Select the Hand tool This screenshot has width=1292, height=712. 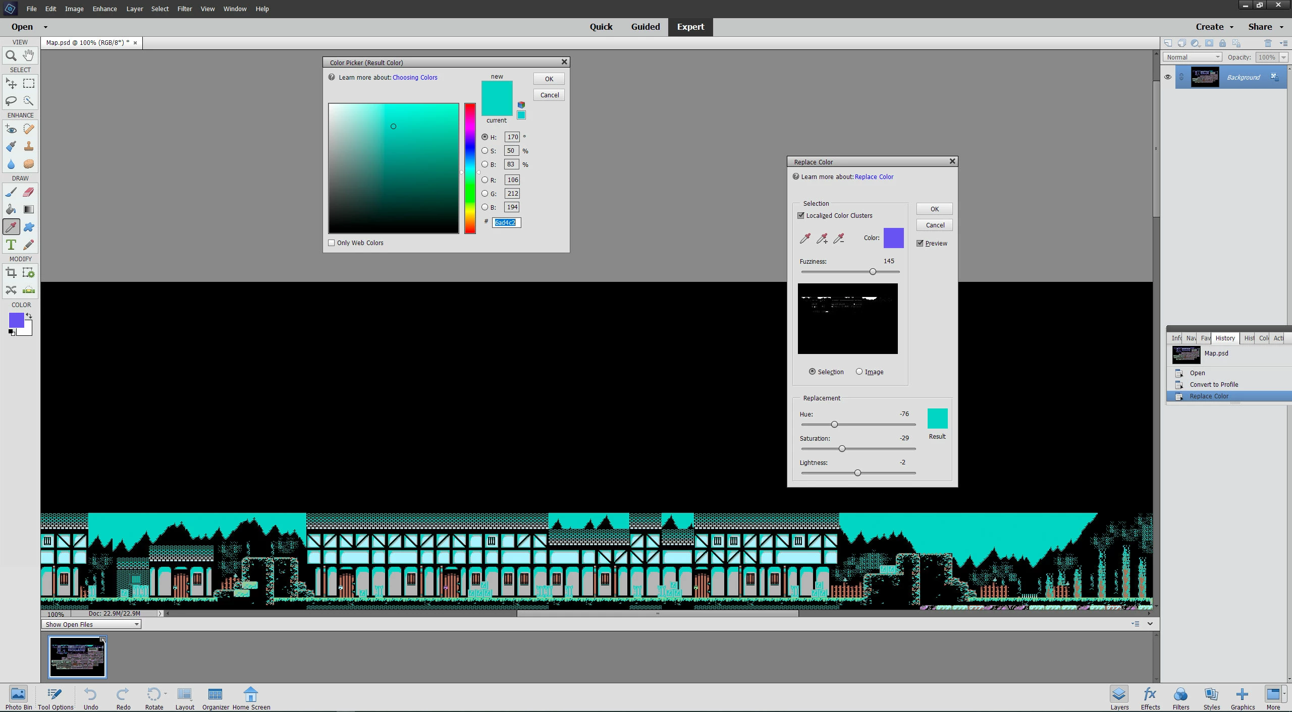29,55
